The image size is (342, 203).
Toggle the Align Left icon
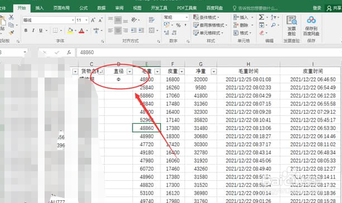pos(111,30)
